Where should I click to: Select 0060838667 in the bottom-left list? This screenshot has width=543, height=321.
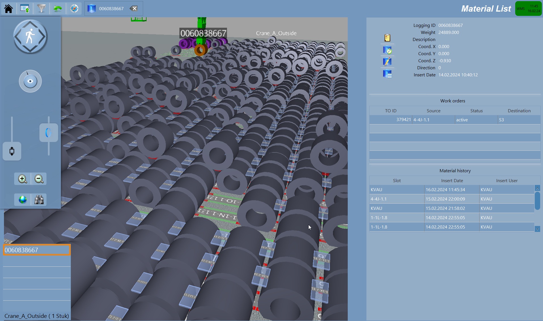pos(37,250)
